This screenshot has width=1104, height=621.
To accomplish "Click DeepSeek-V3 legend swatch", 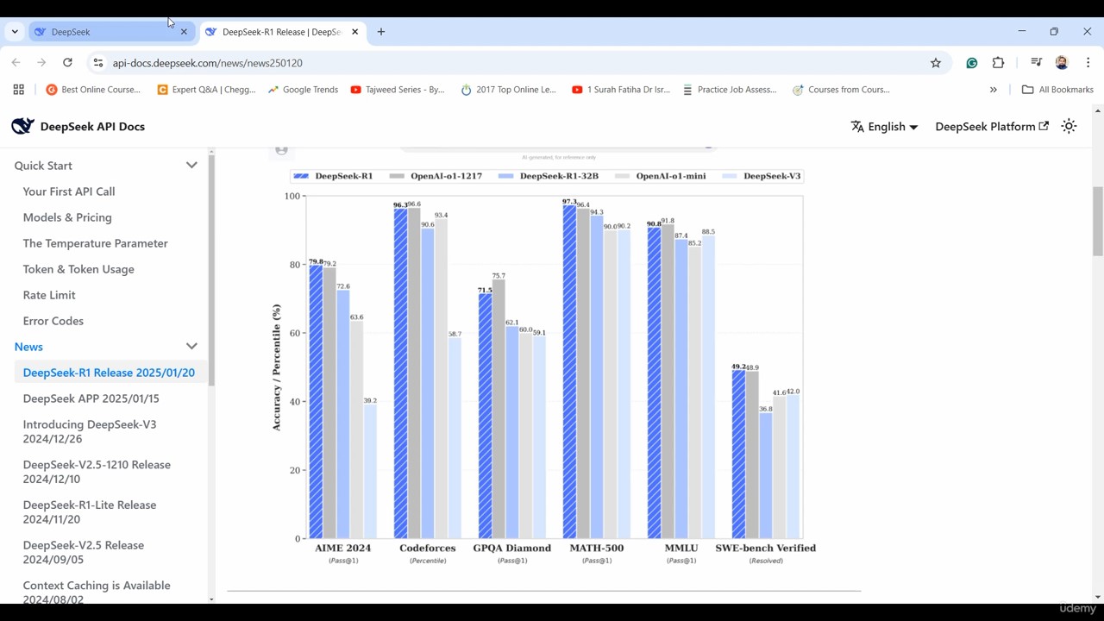I will pyautogui.click(x=730, y=176).
